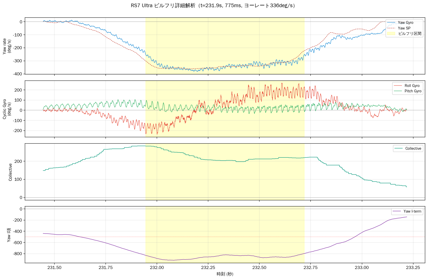Click the 200 tick on Cyclic Gyro axis
The height and width of the screenshot is (279, 428).
[x=19, y=90]
